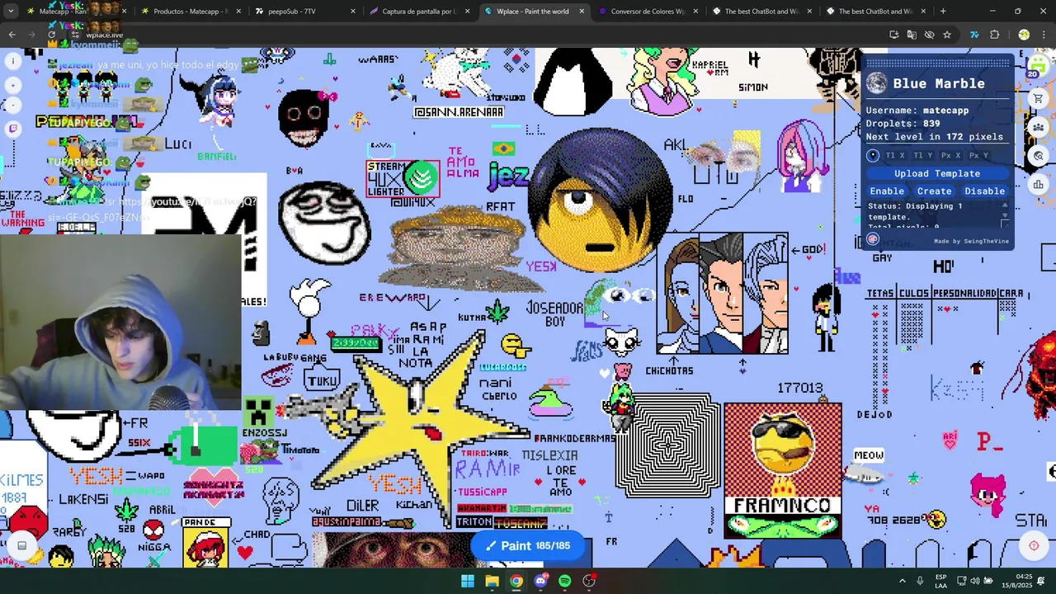Open the Windows Start menu
This screenshot has width=1056, height=594.
point(468,581)
